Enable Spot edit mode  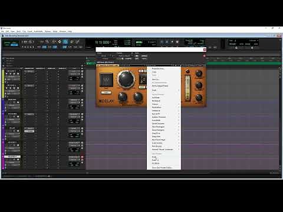click(14, 42)
